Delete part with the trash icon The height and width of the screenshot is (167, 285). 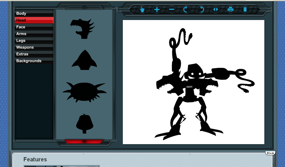coord(245,9)
